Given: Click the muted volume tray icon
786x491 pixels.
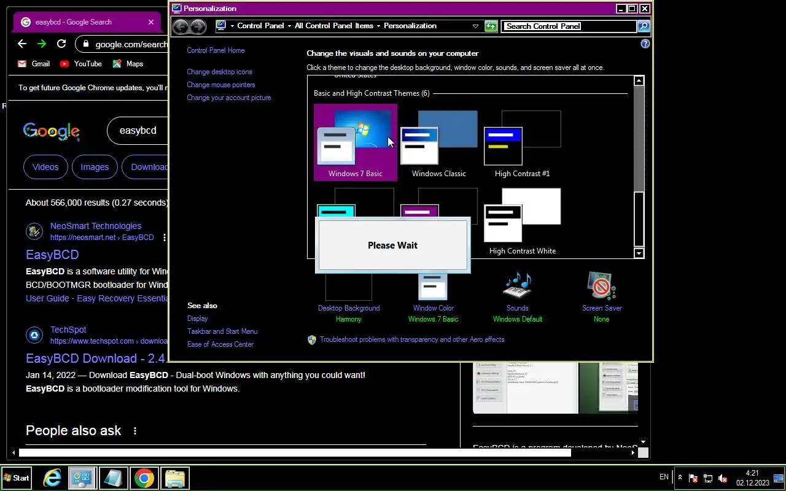Looking at the screenshot, I should pos(723,478).
